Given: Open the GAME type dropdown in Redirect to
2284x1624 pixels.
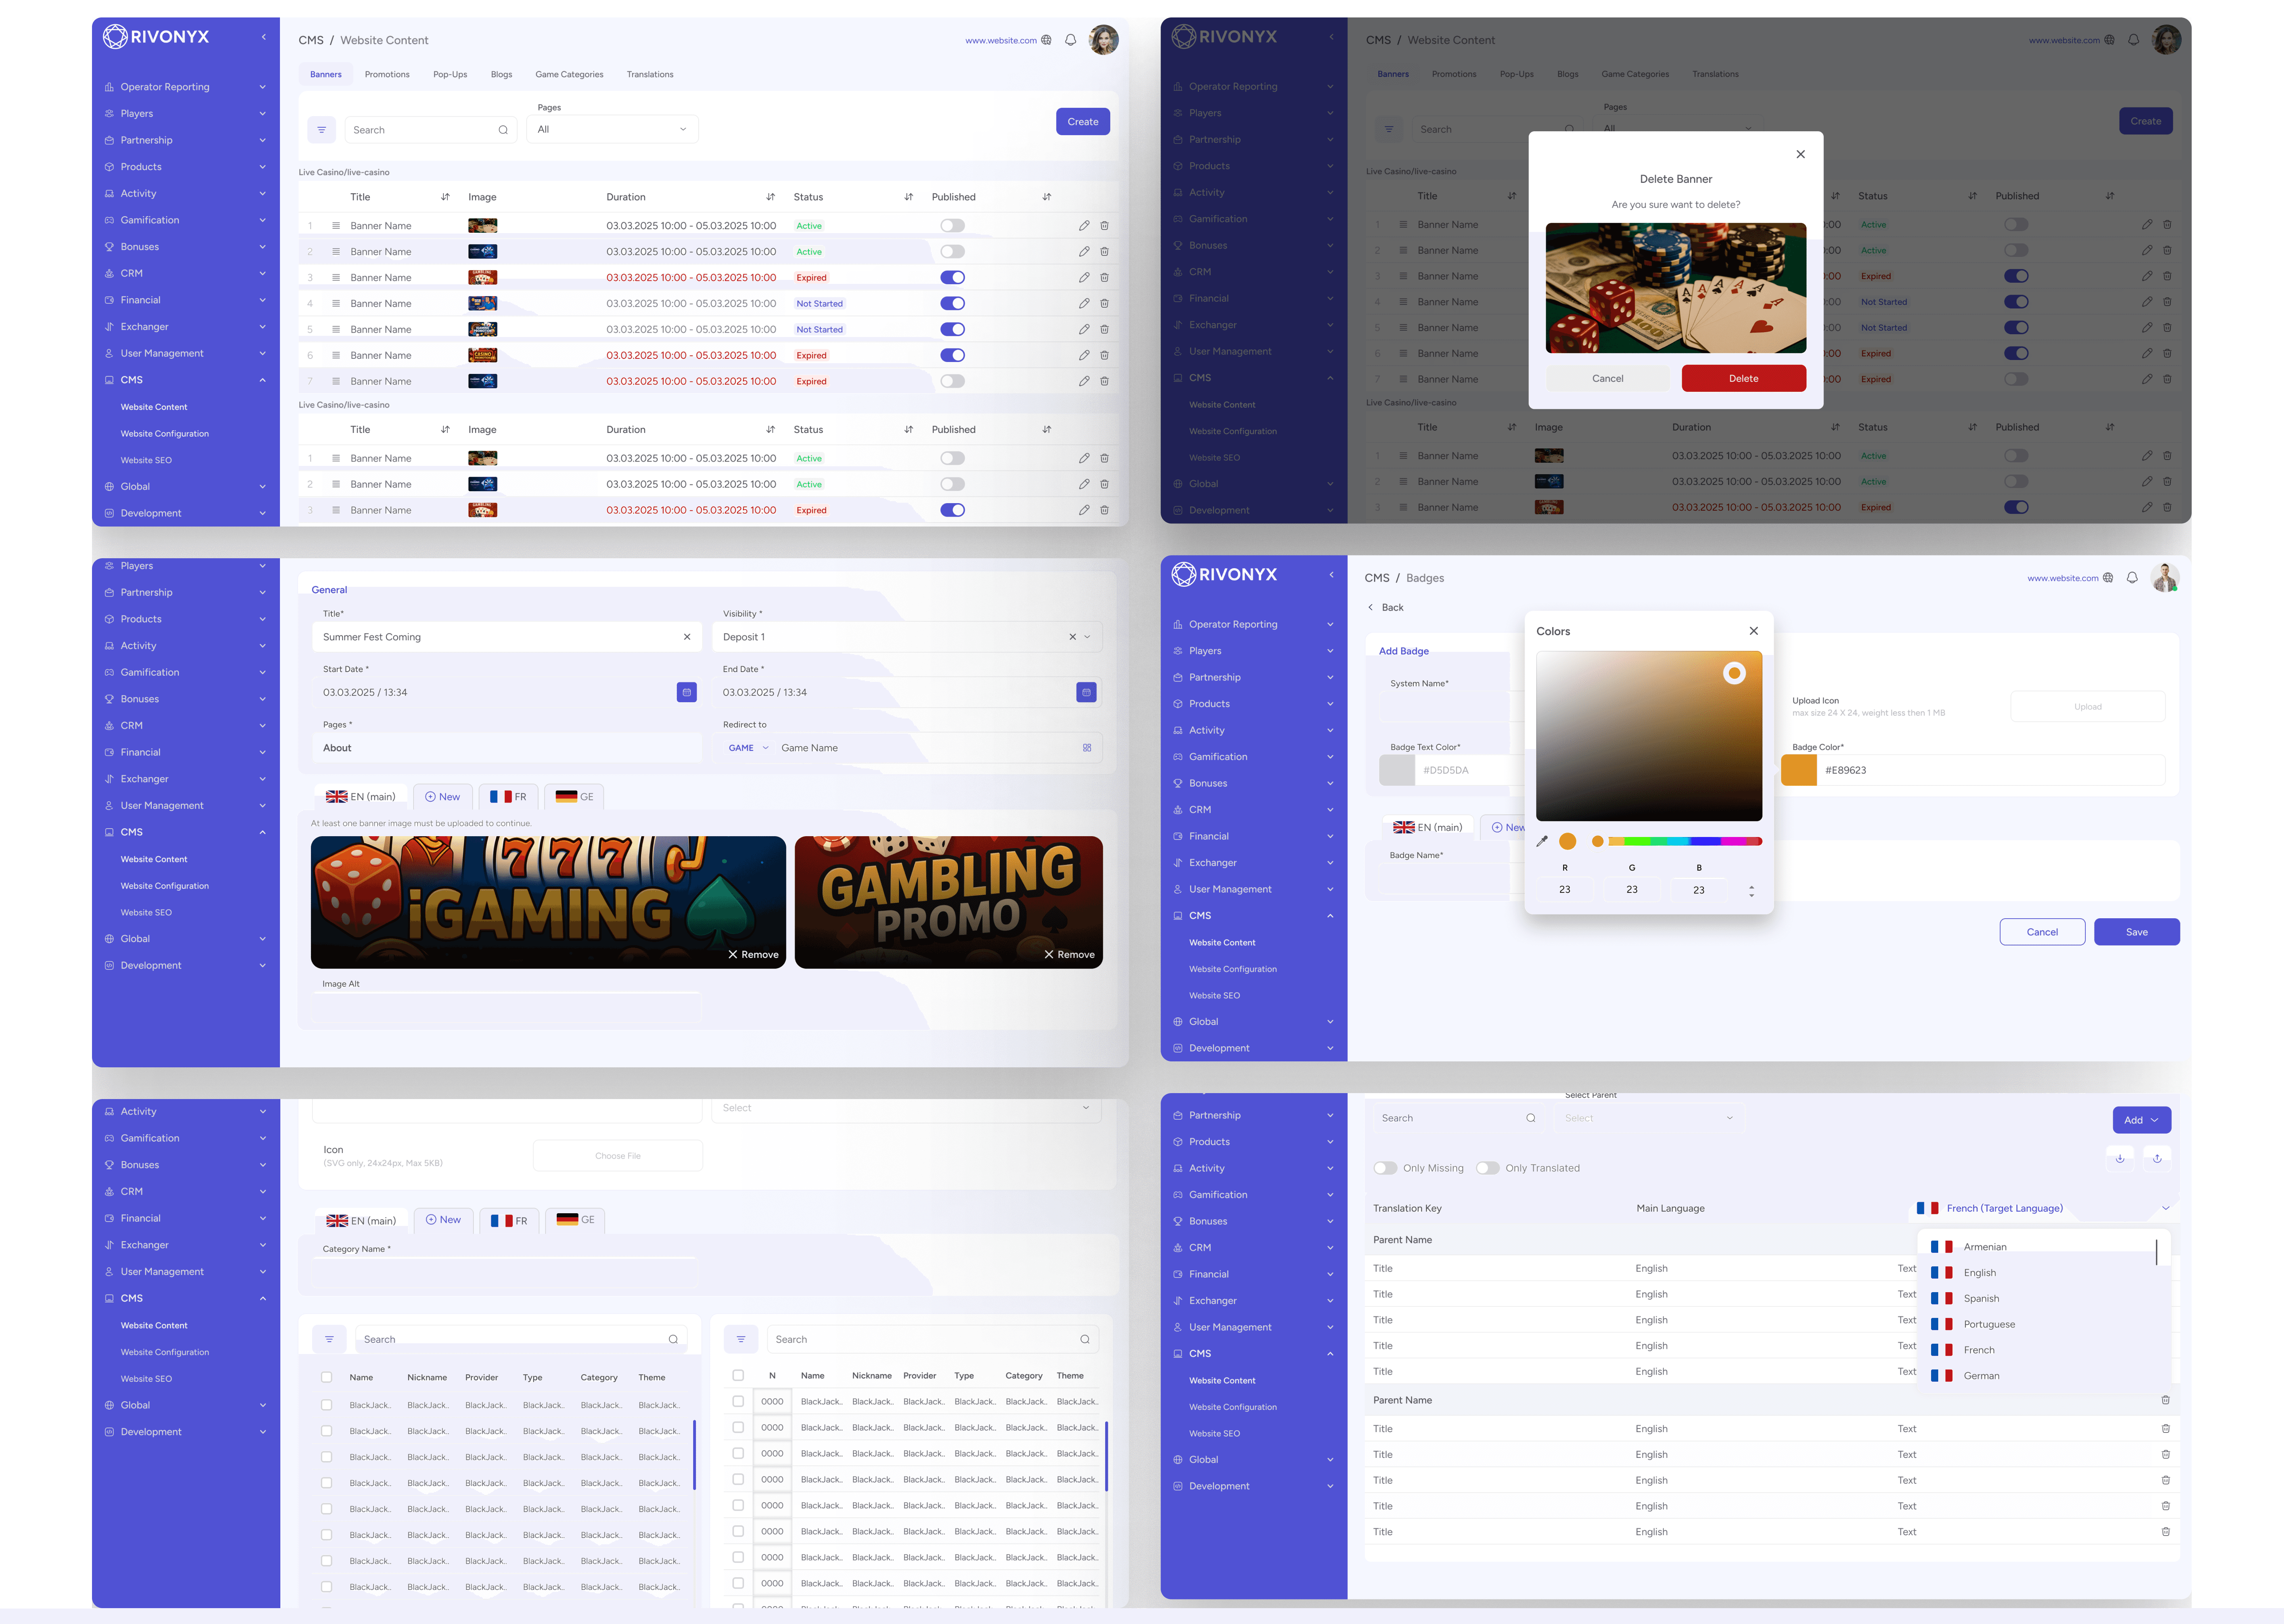Looking at the screenshot, I should click(x=748, y=748).
